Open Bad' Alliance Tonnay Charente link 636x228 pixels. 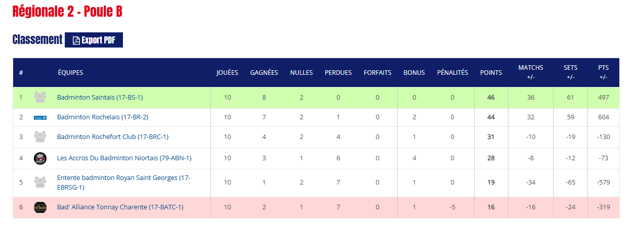click(120, 207)
